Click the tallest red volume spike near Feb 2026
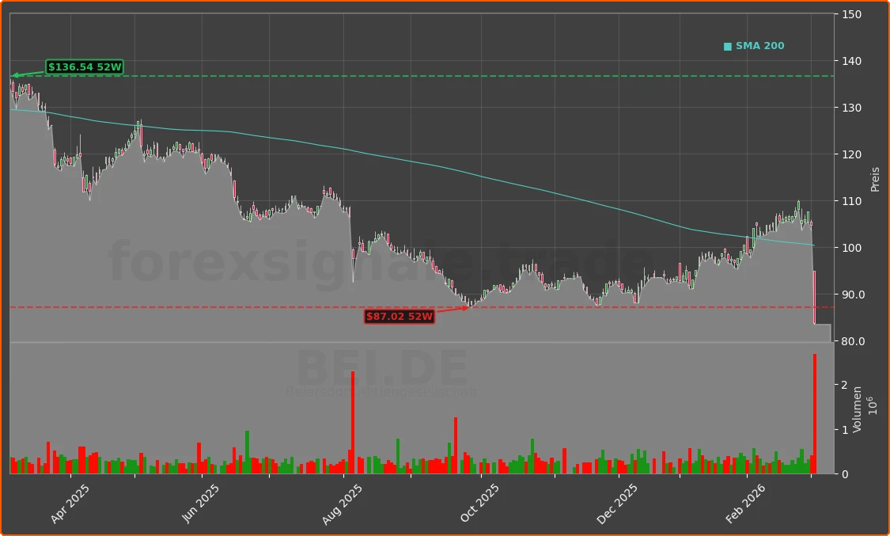 pyautogui.click(x=814, y=412)
